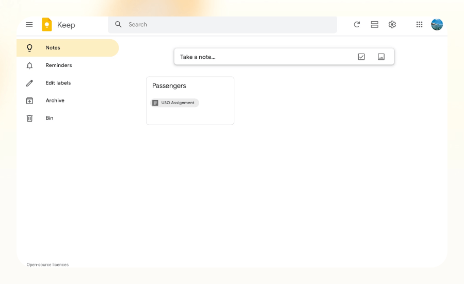The height and width of the screenshot is (284, 464).
Task: Click the document icon in USO Assignment chip
Action: click(x=155, y=103)
